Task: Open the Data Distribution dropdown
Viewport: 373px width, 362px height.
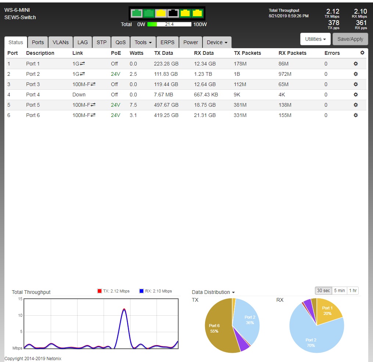Action: [213, 292]
